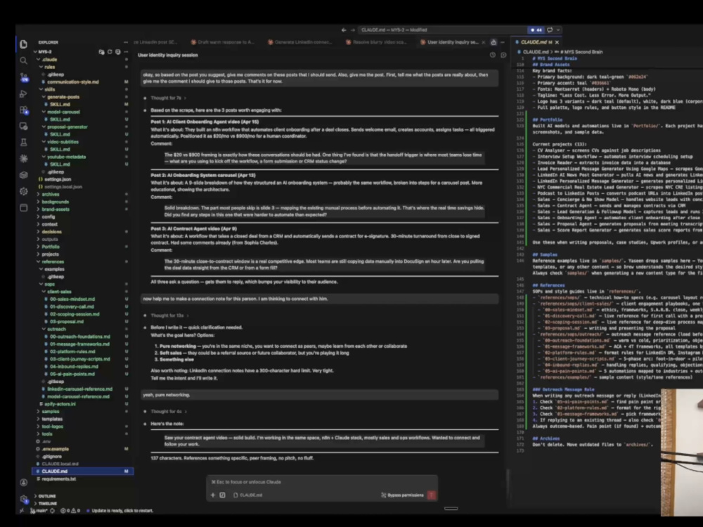Image resolution: width=703 pixels, height=527 pixels.
Task: Open the Extensions view in the activity bar
Action: 24,110
